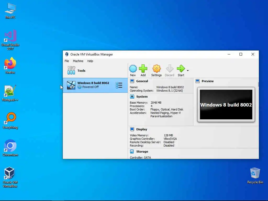Click the '128 MB' video memory value
This screenshot has width=268, height=201.
(x=168, y=135)
